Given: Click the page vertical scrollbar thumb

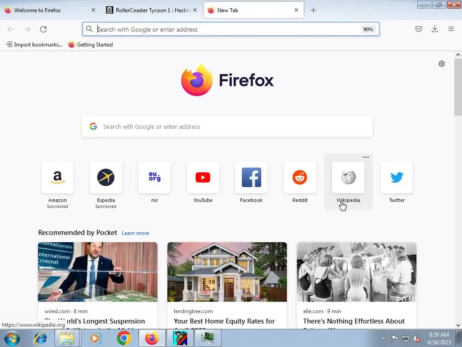Looking at the screenshot, I should click(458, 87).
